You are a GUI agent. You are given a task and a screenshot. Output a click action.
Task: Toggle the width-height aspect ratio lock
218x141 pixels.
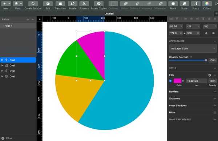click(184, 33)
